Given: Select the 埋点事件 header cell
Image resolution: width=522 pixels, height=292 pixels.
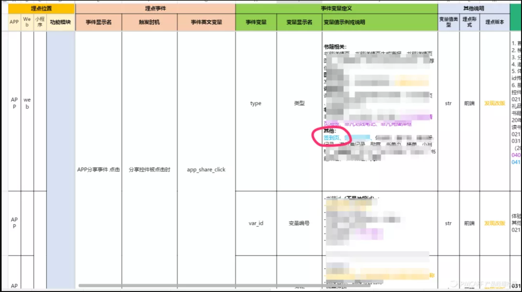Looking at the screenshot, I should [155, 9].
